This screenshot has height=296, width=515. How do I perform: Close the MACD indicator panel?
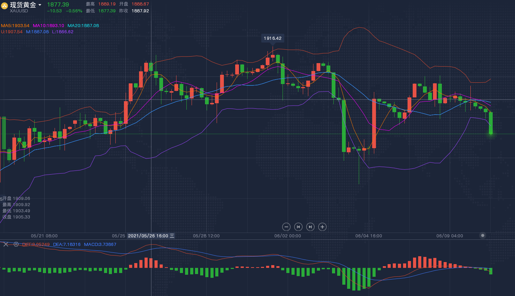(x=6, y=244)
